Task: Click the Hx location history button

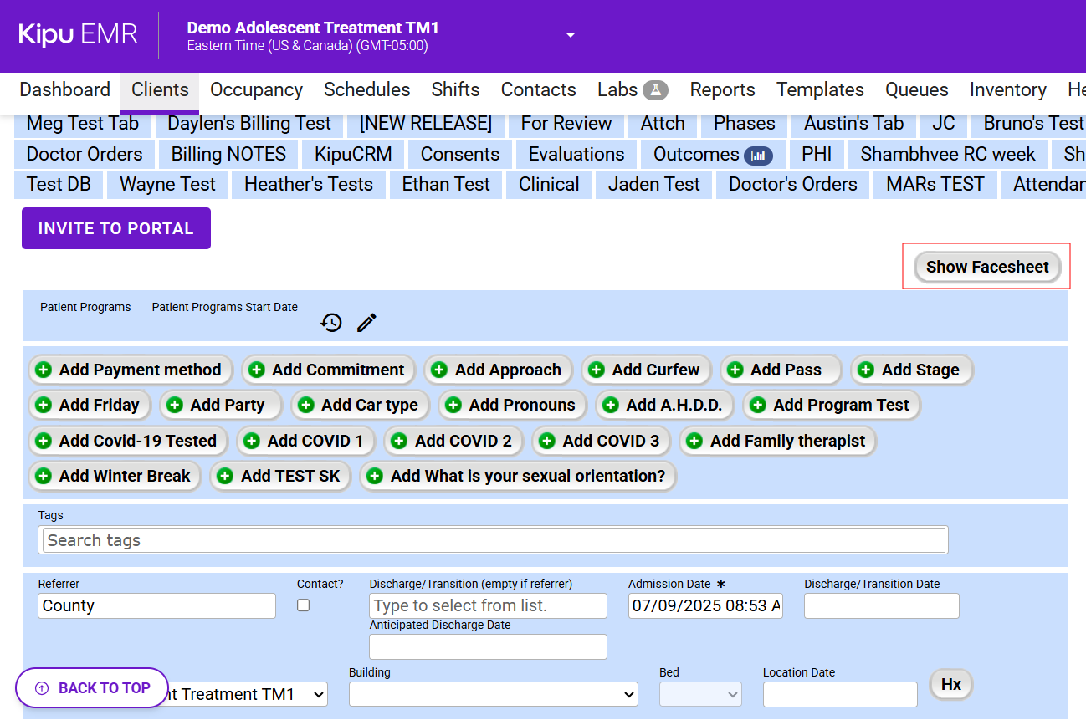Action: tap(951, 685)
